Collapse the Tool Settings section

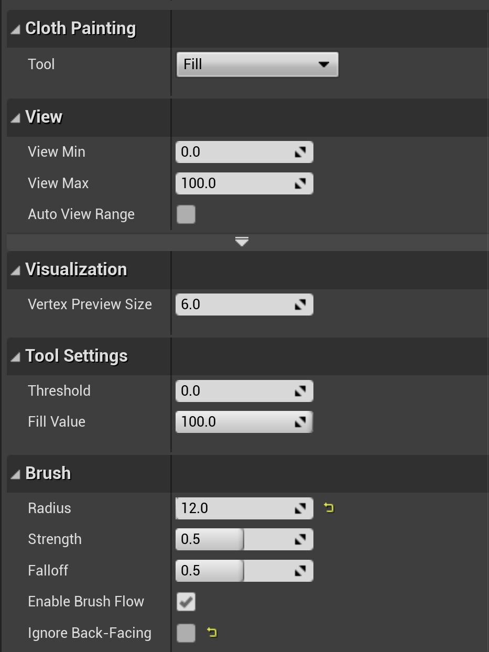pos(16,357)
